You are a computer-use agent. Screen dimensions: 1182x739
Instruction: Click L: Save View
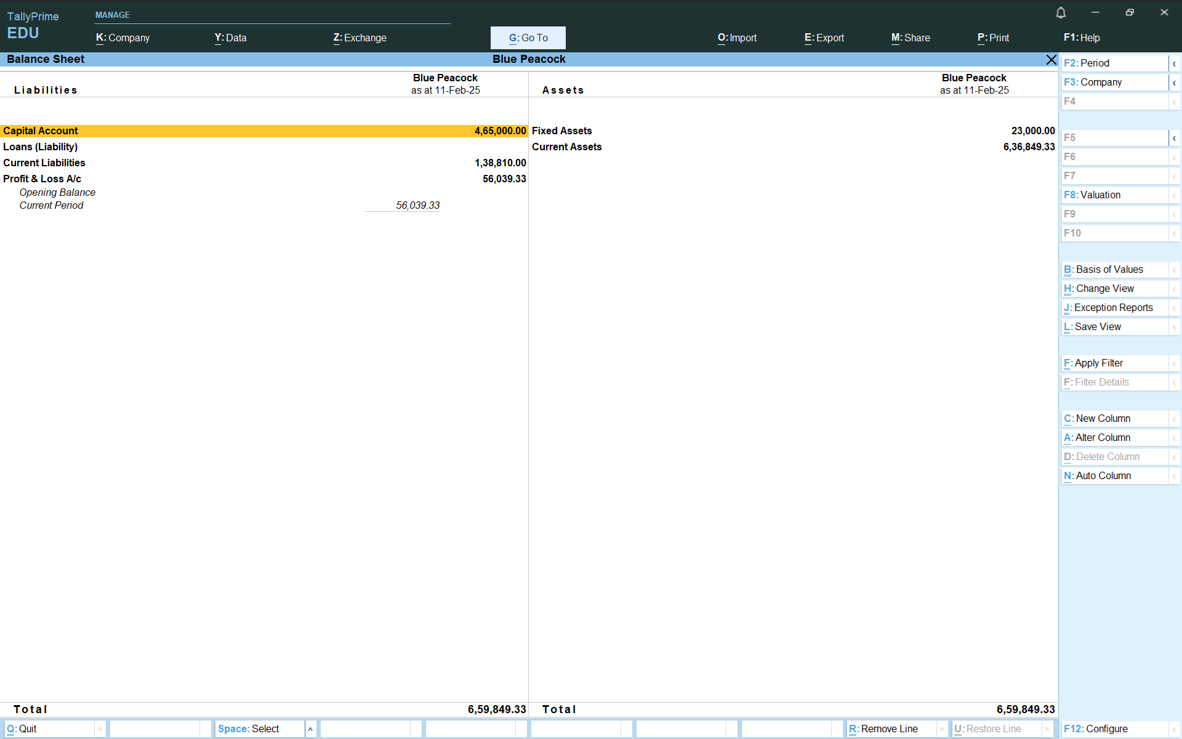point(1114,327)
